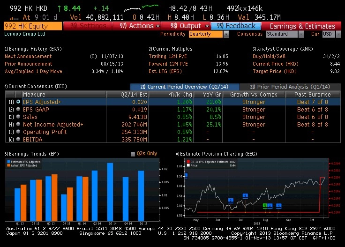Viewport: 345px width, 247px height.
Task: Click the Est. LTG (EPS) value 12.07%
Action: (221, 71)
